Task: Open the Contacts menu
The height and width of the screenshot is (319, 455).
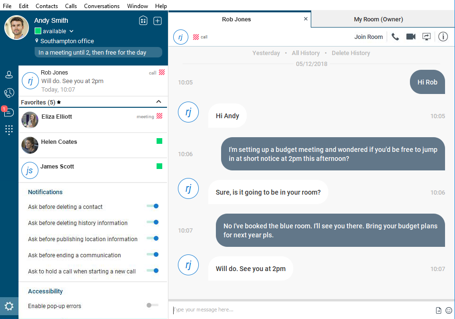Action: 46,6
